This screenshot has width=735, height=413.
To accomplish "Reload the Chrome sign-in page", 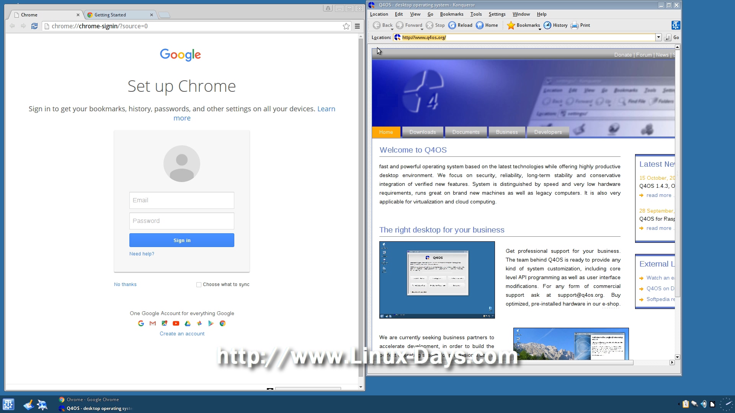I will [x=34, y=26].
